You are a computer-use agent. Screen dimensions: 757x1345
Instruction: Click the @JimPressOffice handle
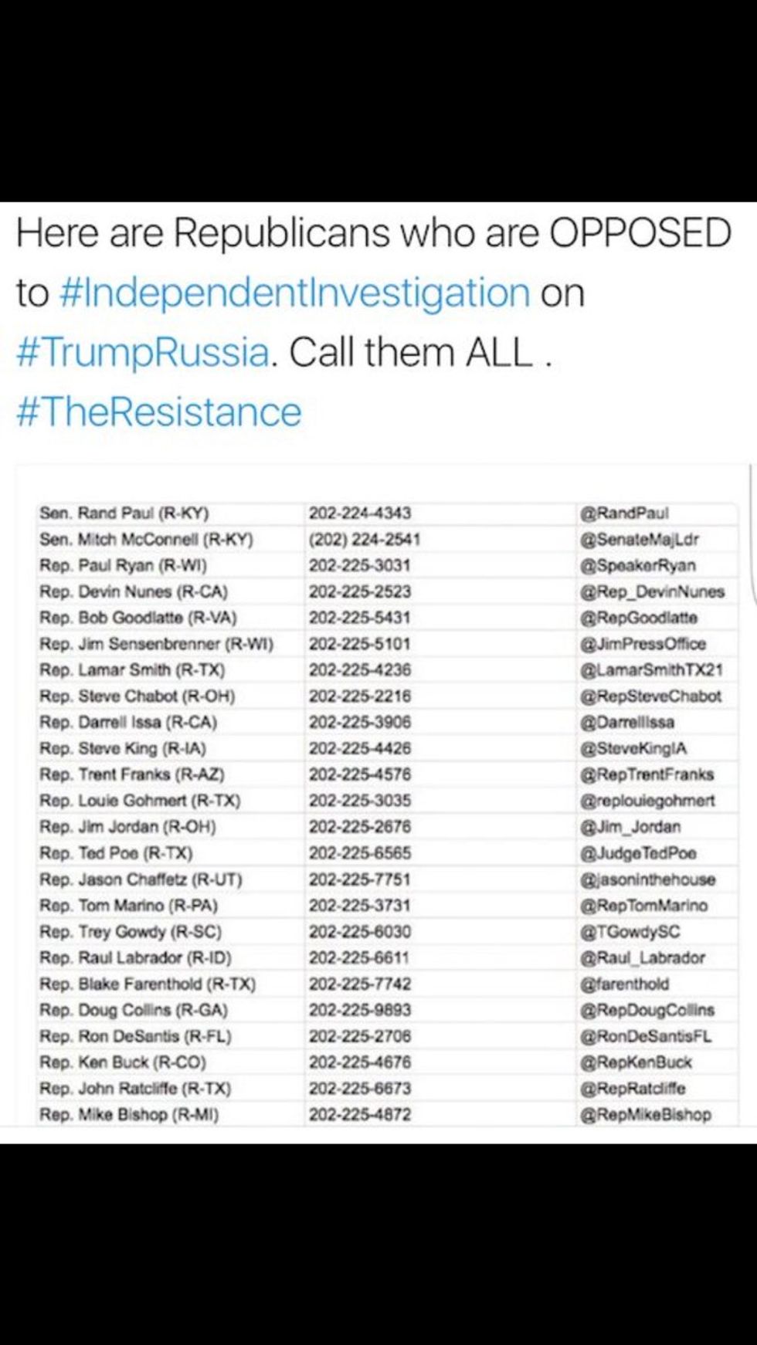pos(643,644)
